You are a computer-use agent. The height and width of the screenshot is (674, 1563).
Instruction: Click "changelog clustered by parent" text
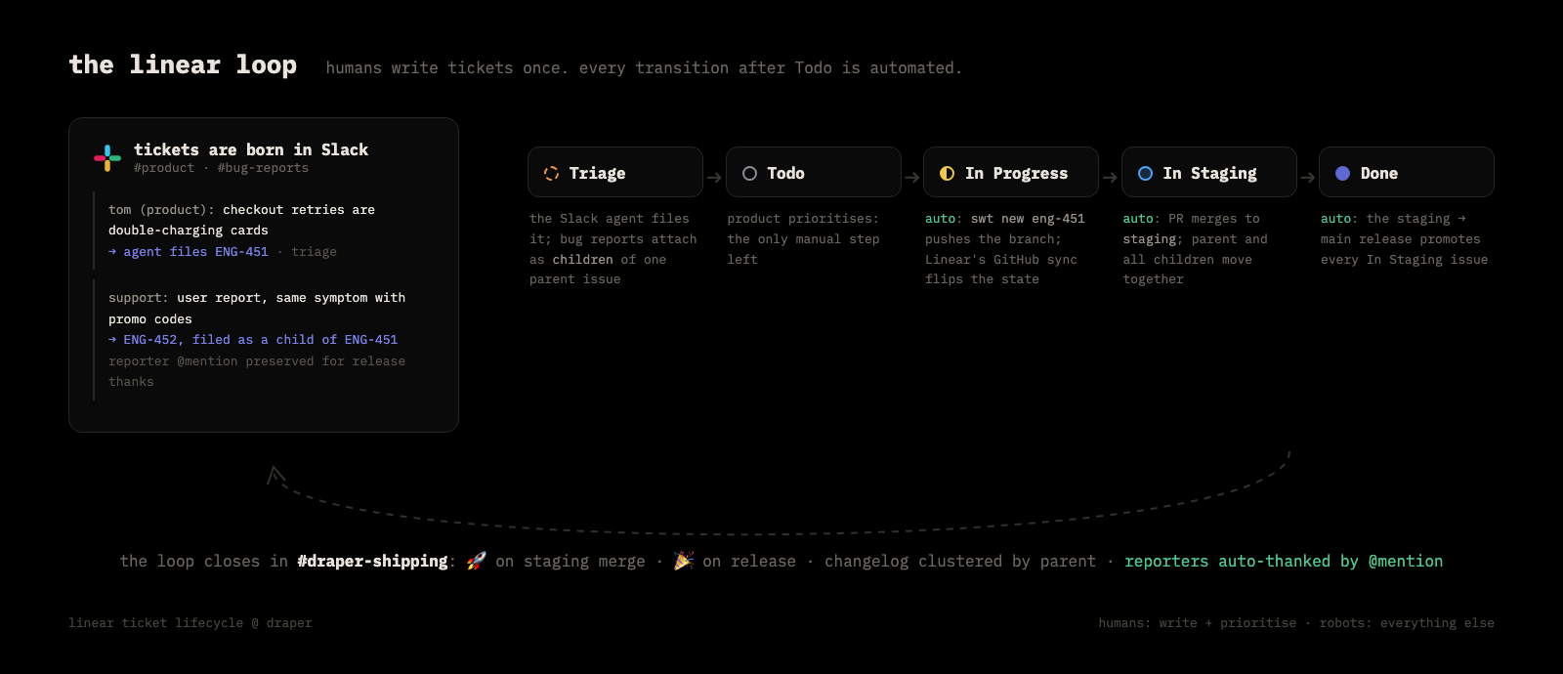pos(960,561)
